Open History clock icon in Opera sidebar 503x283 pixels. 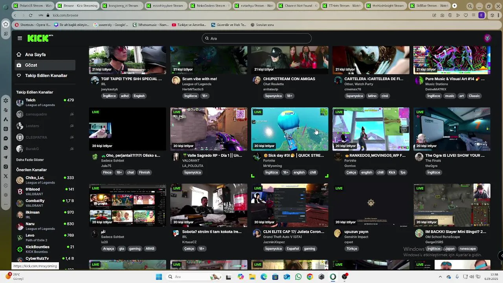[x=6, y=186]
